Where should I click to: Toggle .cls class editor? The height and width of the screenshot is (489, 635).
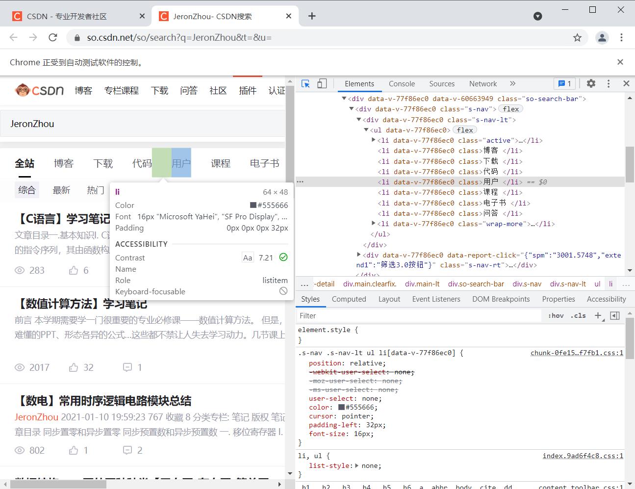click(x=578, y=316)
